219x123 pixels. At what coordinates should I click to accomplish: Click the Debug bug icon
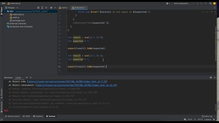tap(197, 3)
